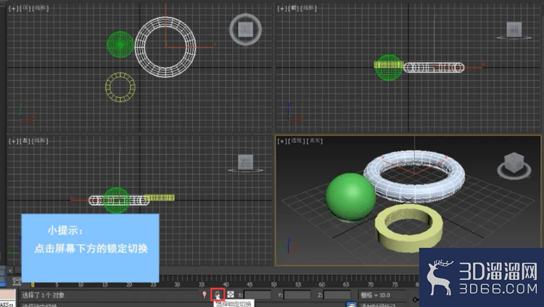Click the isolate selection icon beside the lock
The height and width of the screenshot is (307, 544).
point(205,295)
